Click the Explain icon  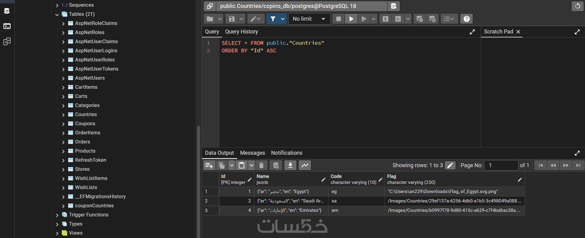pos(386,19)
